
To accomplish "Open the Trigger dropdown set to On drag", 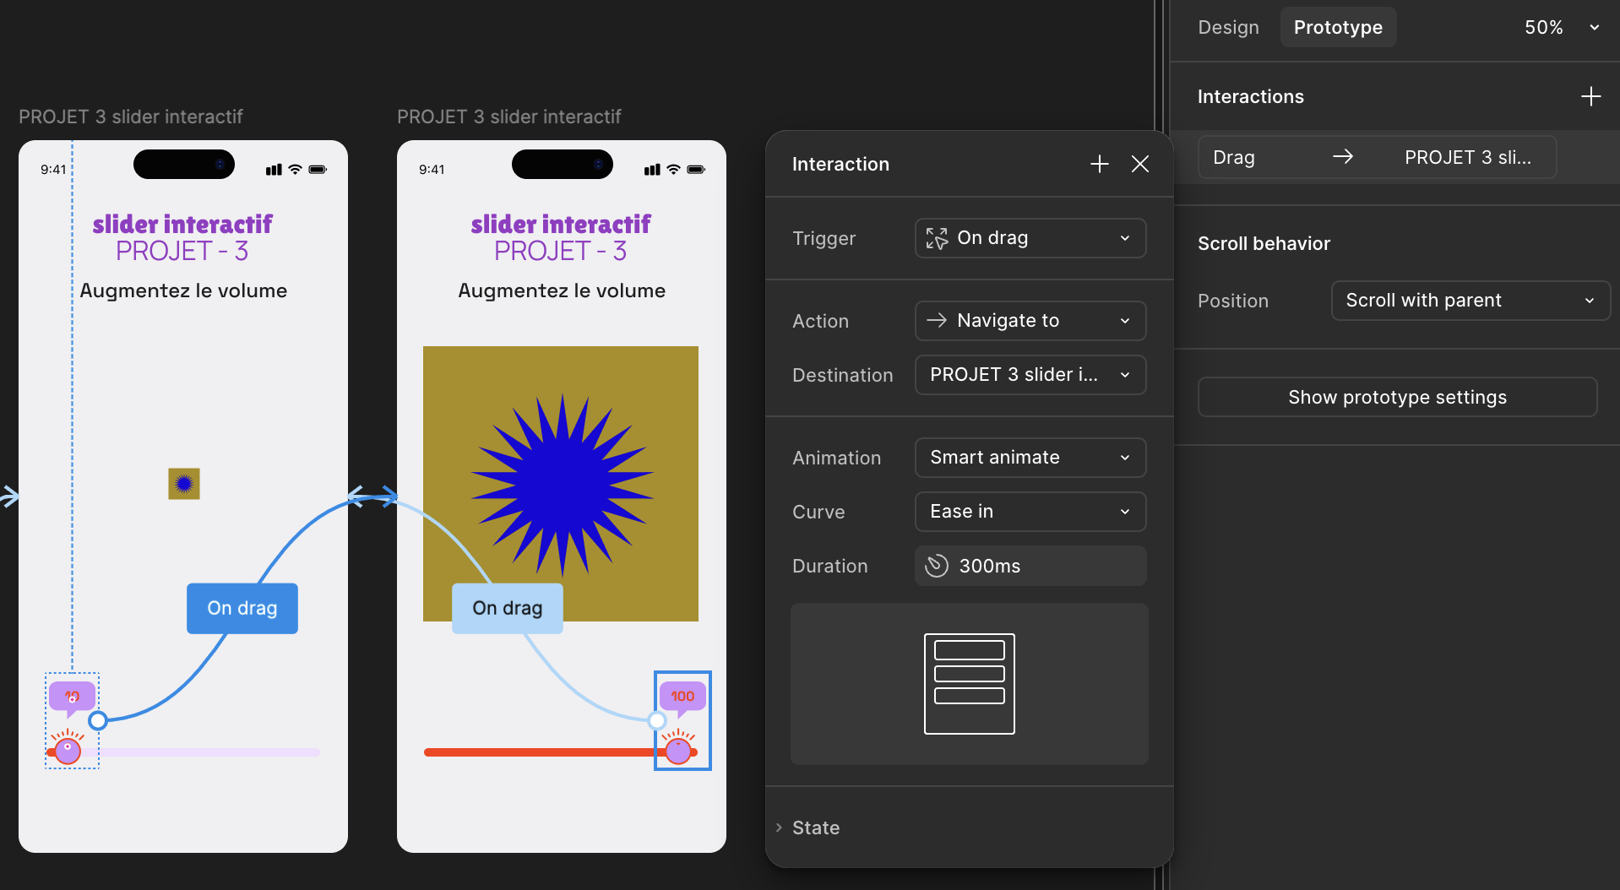I will coord(1030,238).
